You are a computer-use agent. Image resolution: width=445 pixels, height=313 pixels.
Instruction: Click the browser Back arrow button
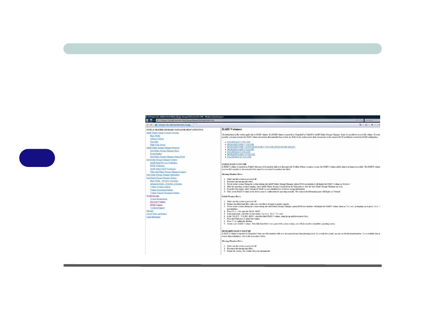[147, 120]
